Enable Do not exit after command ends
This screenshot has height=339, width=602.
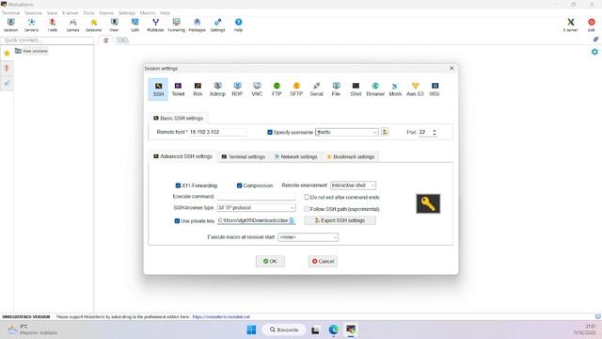click(x=307, y=197)
